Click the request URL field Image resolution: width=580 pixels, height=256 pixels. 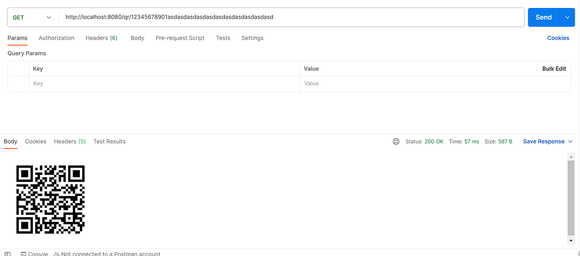(292, 17)
